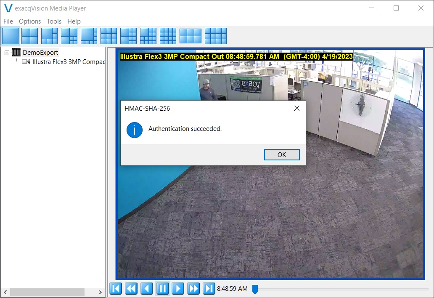
Task: Select the widescreen 4x3 twelve-pane layout
Action: click(x=216, y=36)
